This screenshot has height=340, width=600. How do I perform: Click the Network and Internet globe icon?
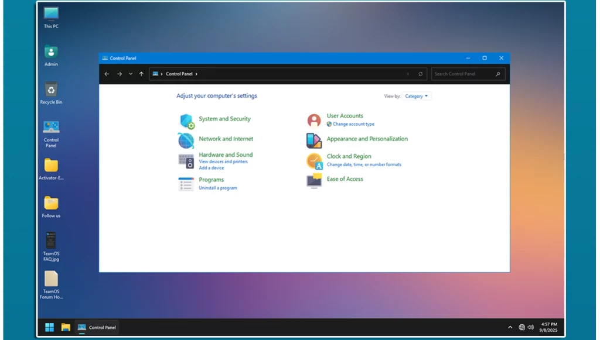[186, 140]
